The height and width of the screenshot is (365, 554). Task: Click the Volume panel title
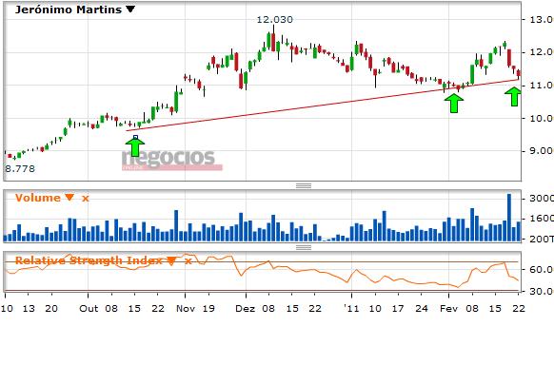click(x=38, y=198)
